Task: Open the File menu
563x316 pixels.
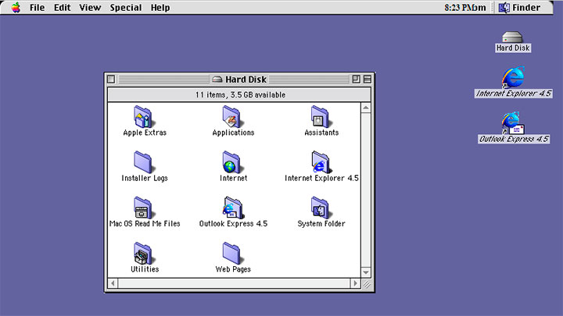Action: [37, 8]
